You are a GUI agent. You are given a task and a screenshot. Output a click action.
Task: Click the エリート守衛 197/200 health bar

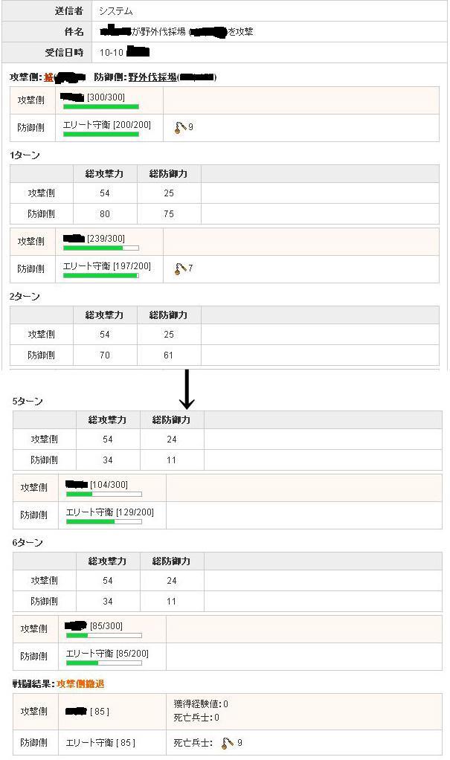tap(100, 276)
